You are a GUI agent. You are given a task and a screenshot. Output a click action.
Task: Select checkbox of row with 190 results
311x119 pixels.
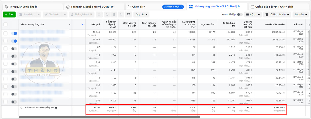[5, 87]
